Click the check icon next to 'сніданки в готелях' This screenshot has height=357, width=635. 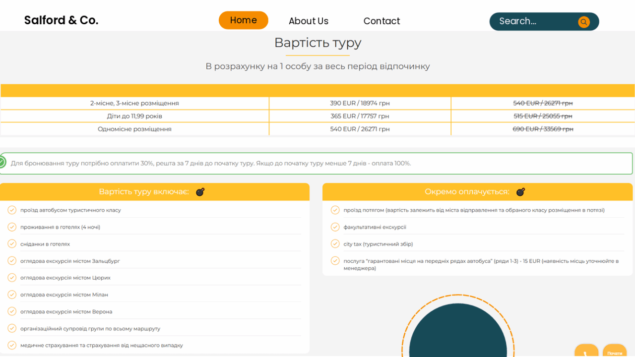click(x=12, y=244)
